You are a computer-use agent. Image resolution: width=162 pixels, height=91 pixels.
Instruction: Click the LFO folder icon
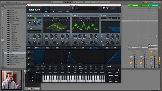[69, 66]
